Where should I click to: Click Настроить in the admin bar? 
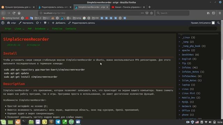pos(26,23)
